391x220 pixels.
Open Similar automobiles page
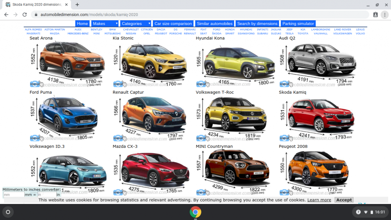coord(214,23)
